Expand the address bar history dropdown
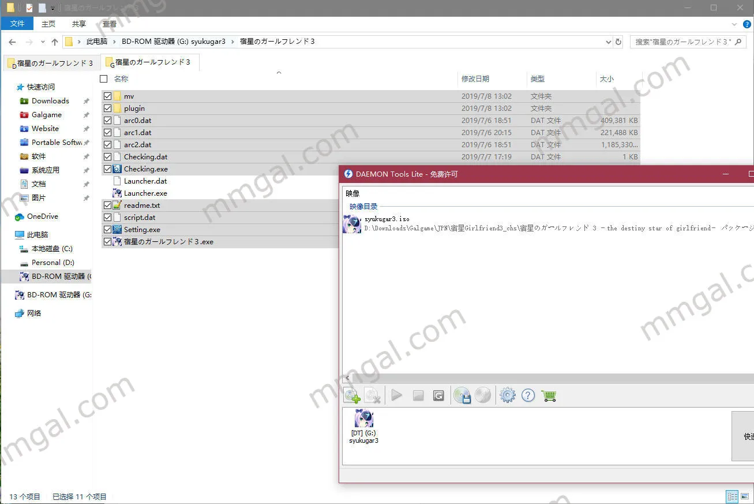The image size is (754, 504). (608, 42)
